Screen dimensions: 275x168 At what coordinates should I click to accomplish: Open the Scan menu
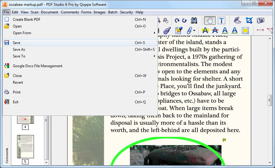coord(35,12)
